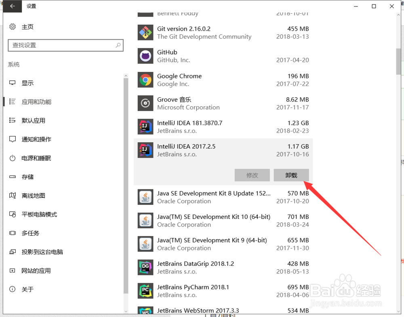
Task: Select the 显示 display monitor icon
Action: click(x=13, y=83)
